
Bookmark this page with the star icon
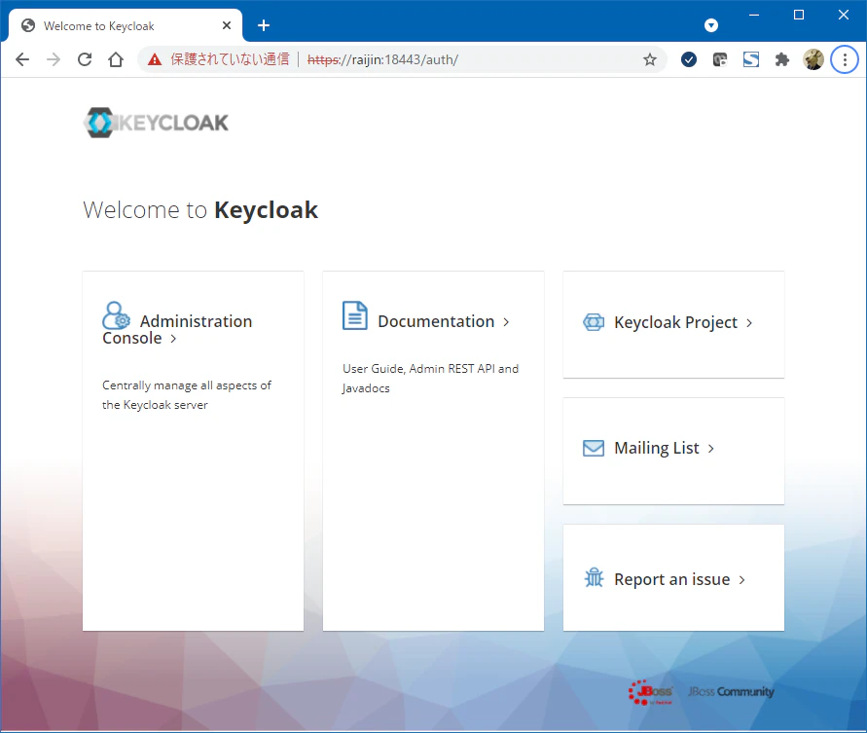pos(650,59)
